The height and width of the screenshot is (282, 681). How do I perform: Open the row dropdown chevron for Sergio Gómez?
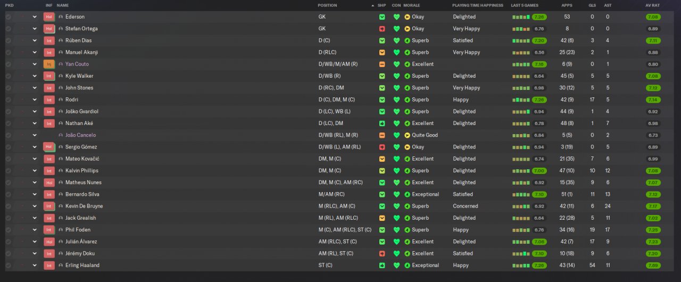[x=35, y=147]
